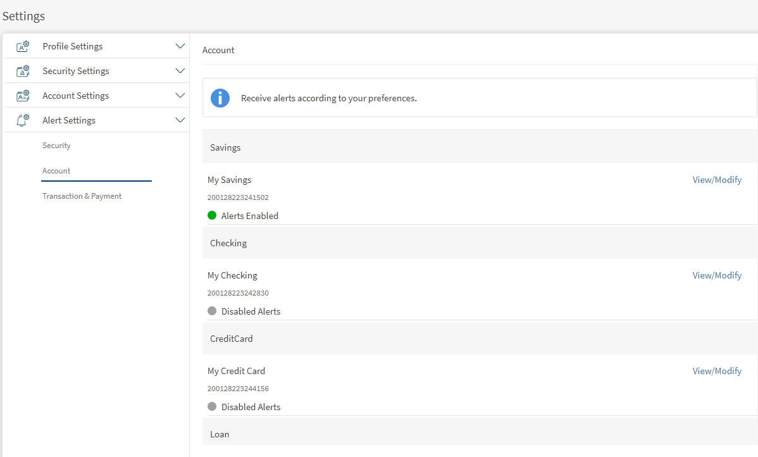Expand the Account Settings chevron
The image size is (758, 457).
[180, 96]
